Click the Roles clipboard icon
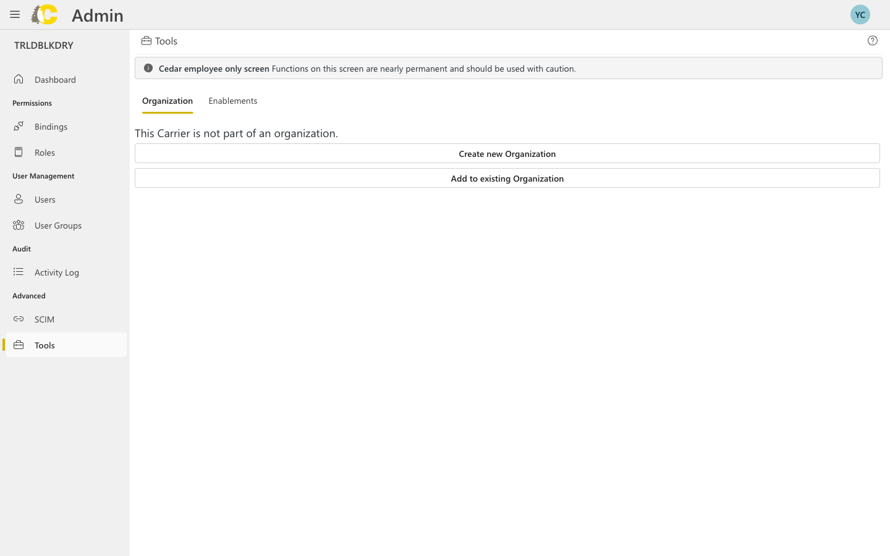Viewport: 890px width, 556px height. [19, 152]
